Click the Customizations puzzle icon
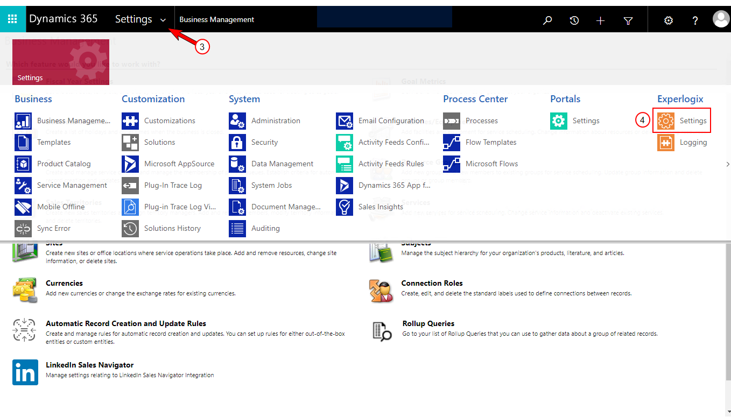Image resolution: width=731 pixels, height=417 pixels. [x=130, y=121]
